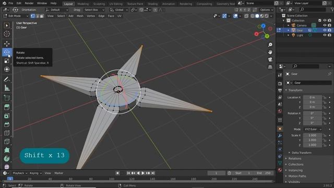Activate the Extrude Region tool
The height and width of the screenshot is (188, 334).
click(x=7, y=107)
